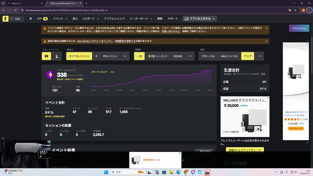Open the LFP navigation item
313x176 pixels.
click(x=42, y=19)
